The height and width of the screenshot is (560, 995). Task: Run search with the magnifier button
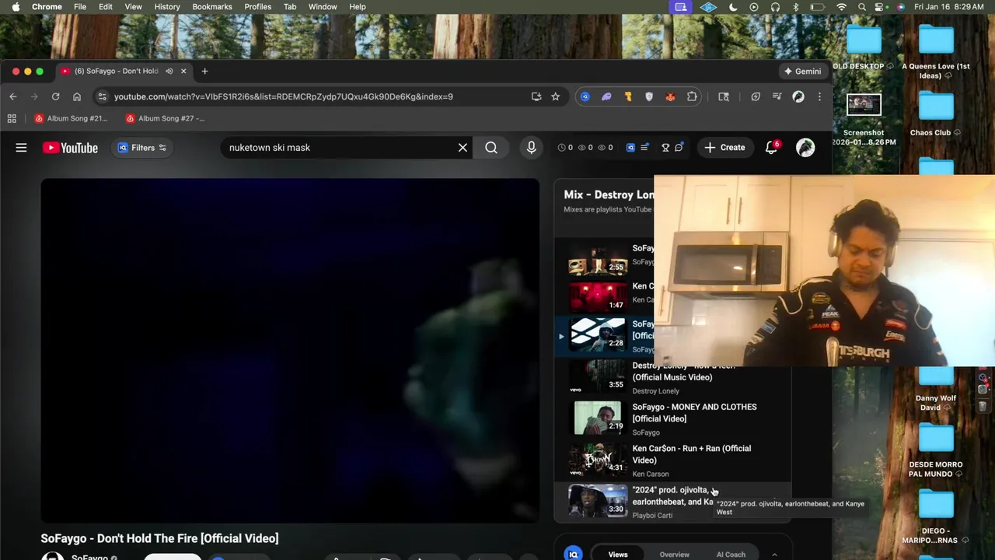pos(491,148)
